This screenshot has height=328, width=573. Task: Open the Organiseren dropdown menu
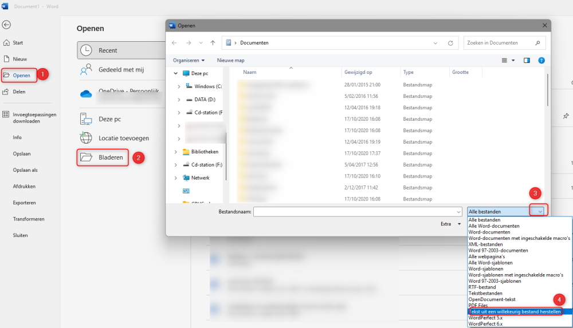[x=189, y=60]
